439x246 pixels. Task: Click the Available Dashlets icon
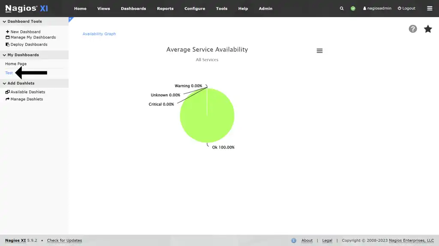point(6,92)
